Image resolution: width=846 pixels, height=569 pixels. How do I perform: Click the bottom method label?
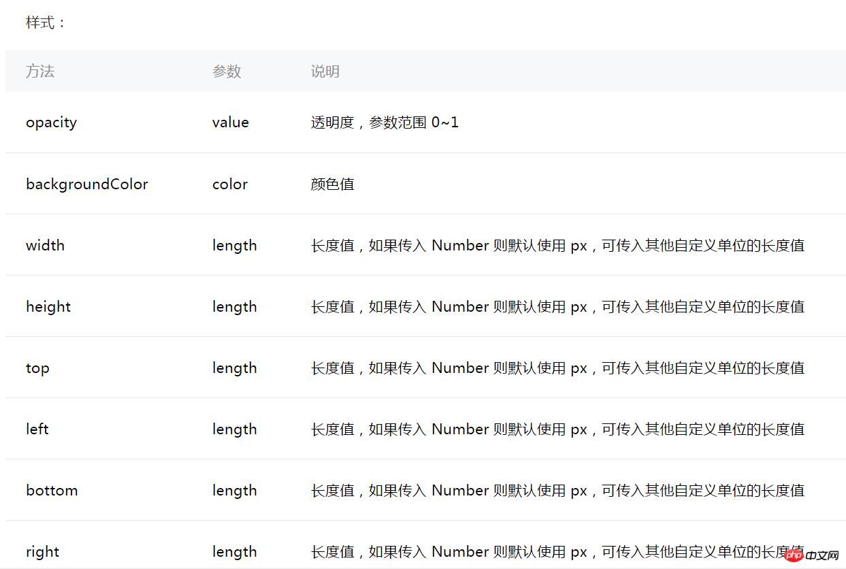click(x=52, y=490)
